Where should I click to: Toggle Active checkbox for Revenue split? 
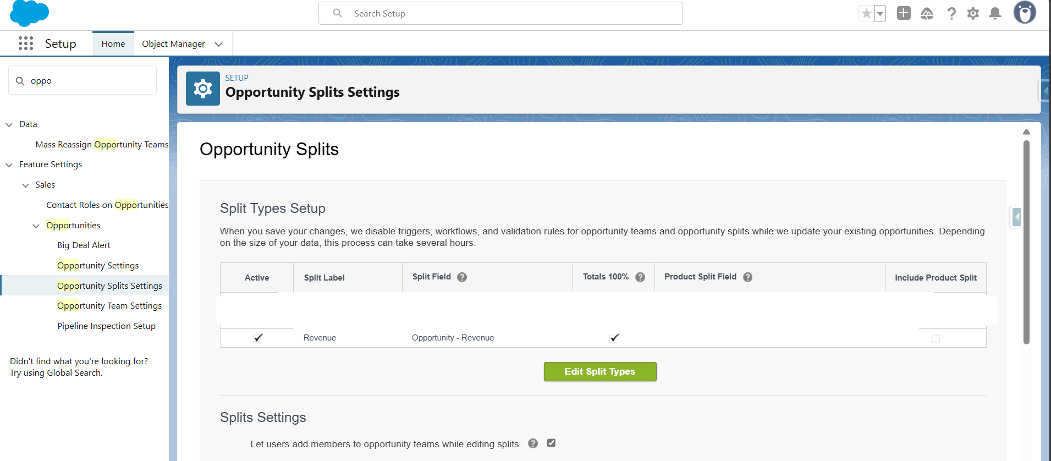tap(258, 338)
